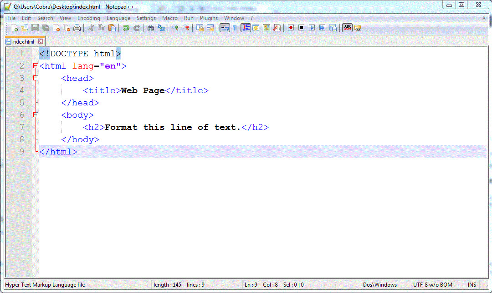Select the index.html document tab
Viewport: 492px width, 293px height.
point(23,42)
